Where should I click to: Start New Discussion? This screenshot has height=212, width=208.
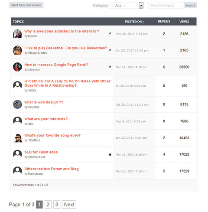click(x=26, y=5)
